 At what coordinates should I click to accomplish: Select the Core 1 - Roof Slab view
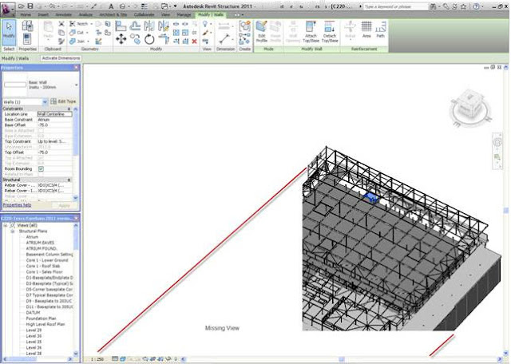pos(45,266)
